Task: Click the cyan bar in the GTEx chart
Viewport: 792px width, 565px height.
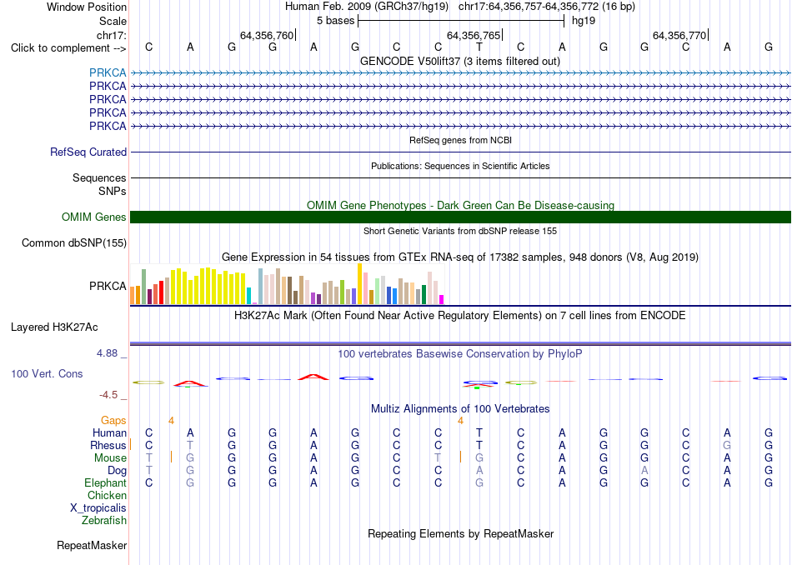Action: pos(249,296)
